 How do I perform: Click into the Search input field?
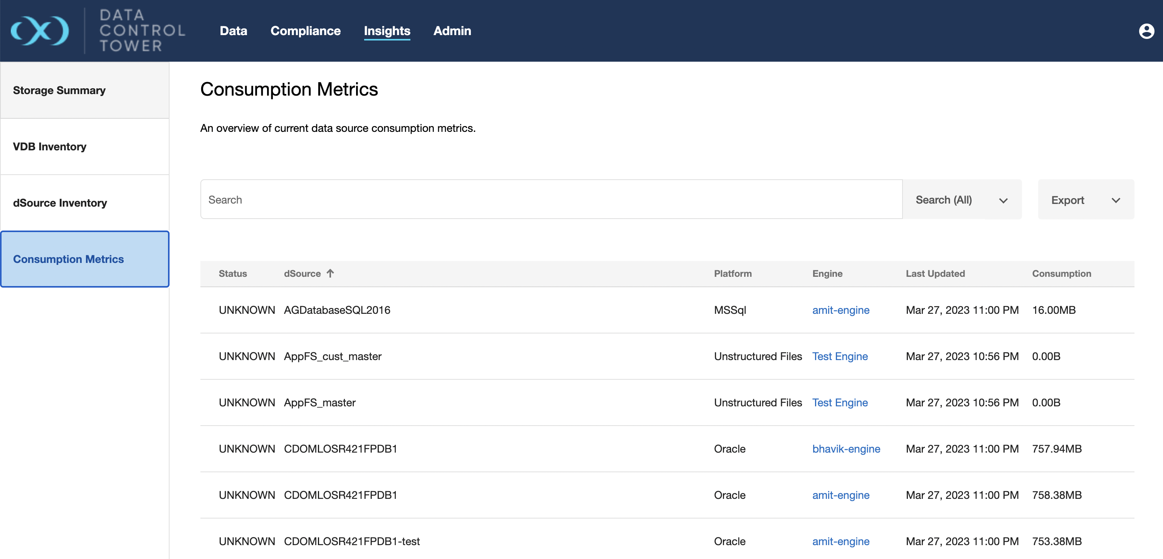(x=551, y=200)
